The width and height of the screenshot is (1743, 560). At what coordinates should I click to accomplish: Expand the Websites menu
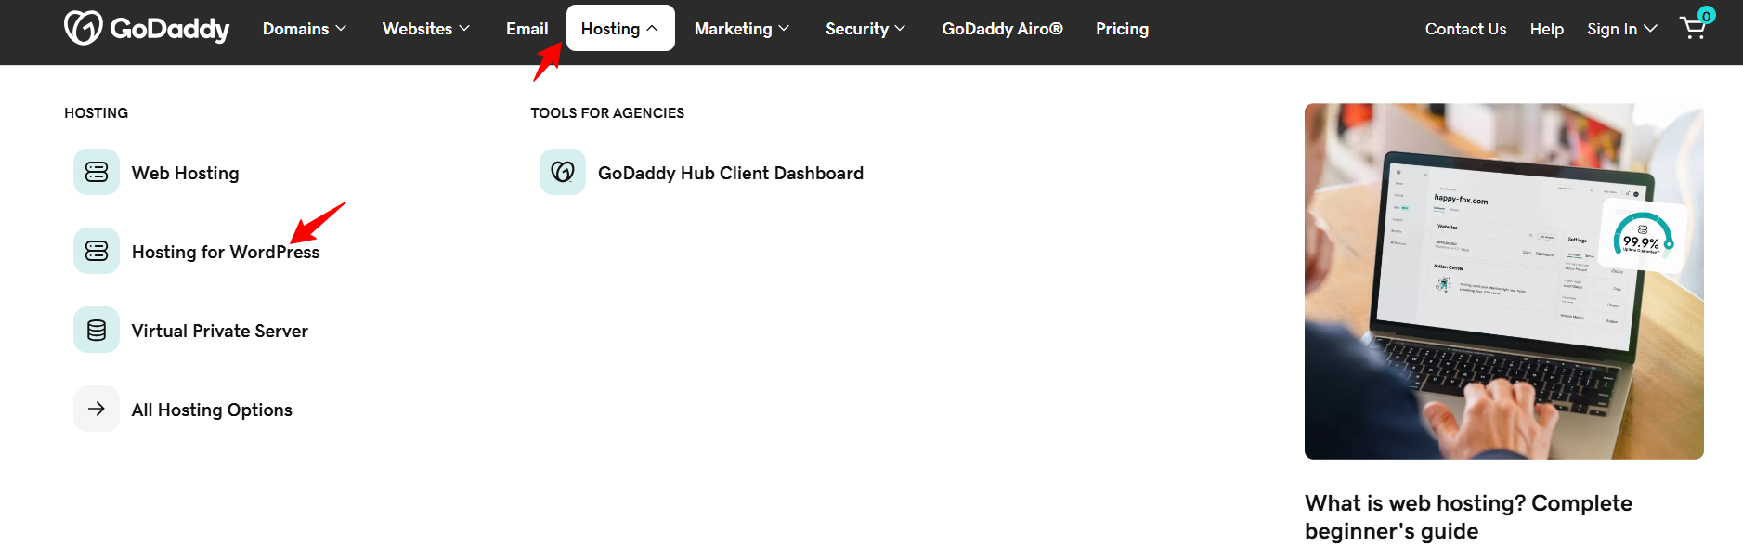coord(426,29)
